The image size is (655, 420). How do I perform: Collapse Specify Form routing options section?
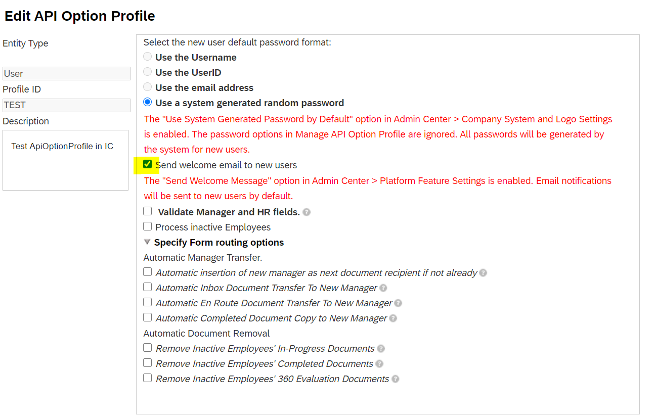147,242
